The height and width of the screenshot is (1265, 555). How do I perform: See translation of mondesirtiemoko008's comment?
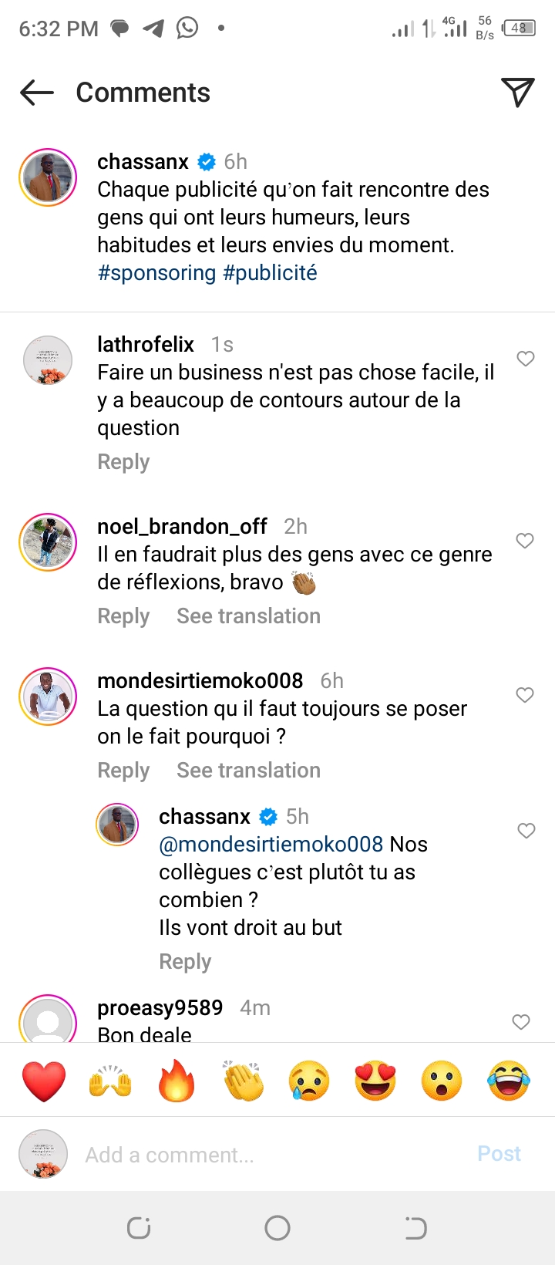(x=248, y=771)
